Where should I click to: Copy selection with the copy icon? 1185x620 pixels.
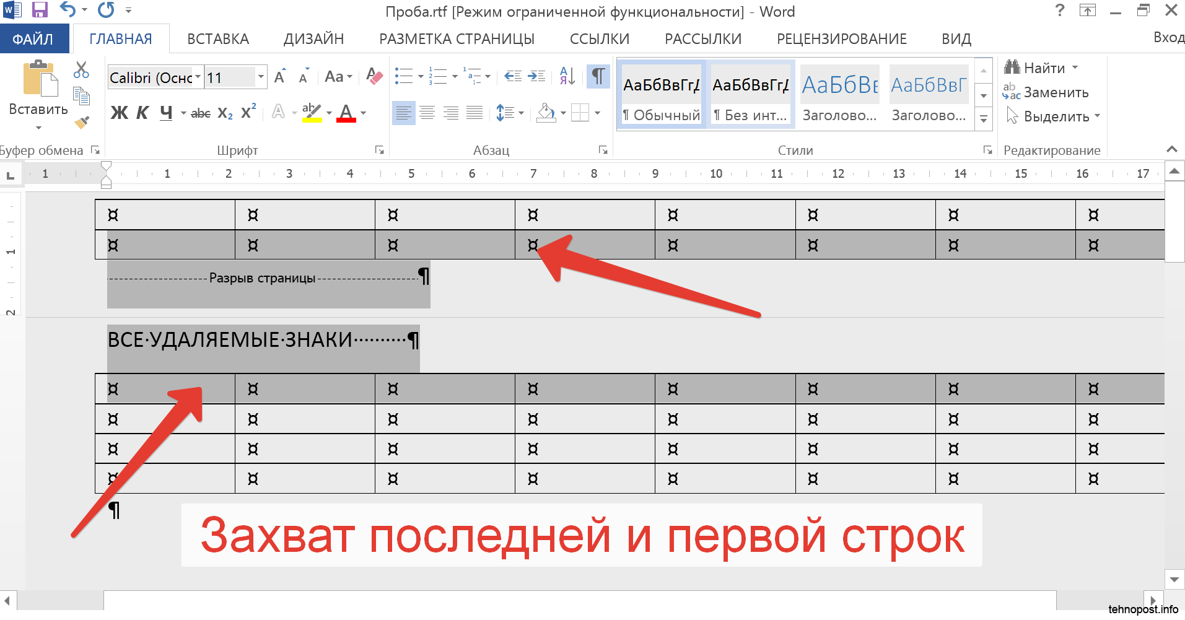pos(81,95)
